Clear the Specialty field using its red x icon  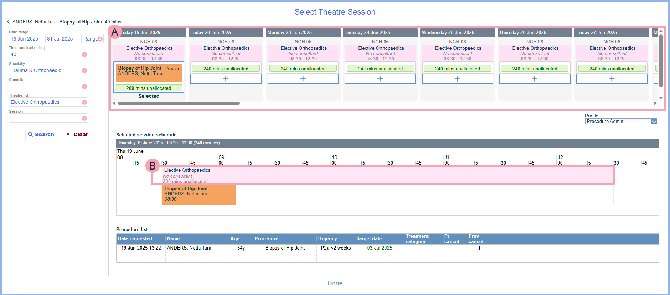[84, 71]
